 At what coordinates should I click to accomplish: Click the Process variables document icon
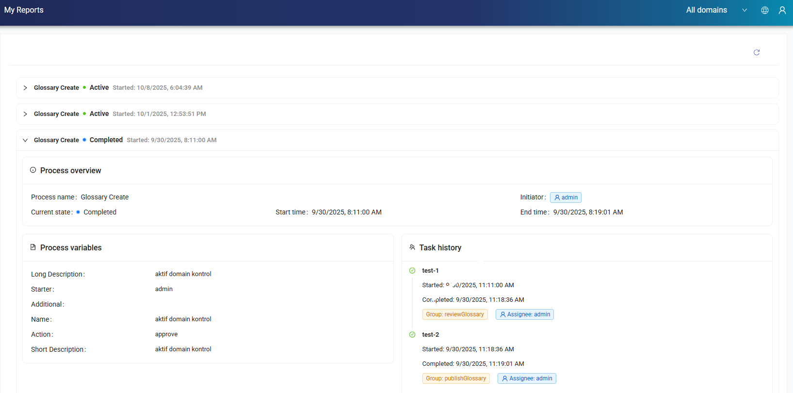pos(33,247)
